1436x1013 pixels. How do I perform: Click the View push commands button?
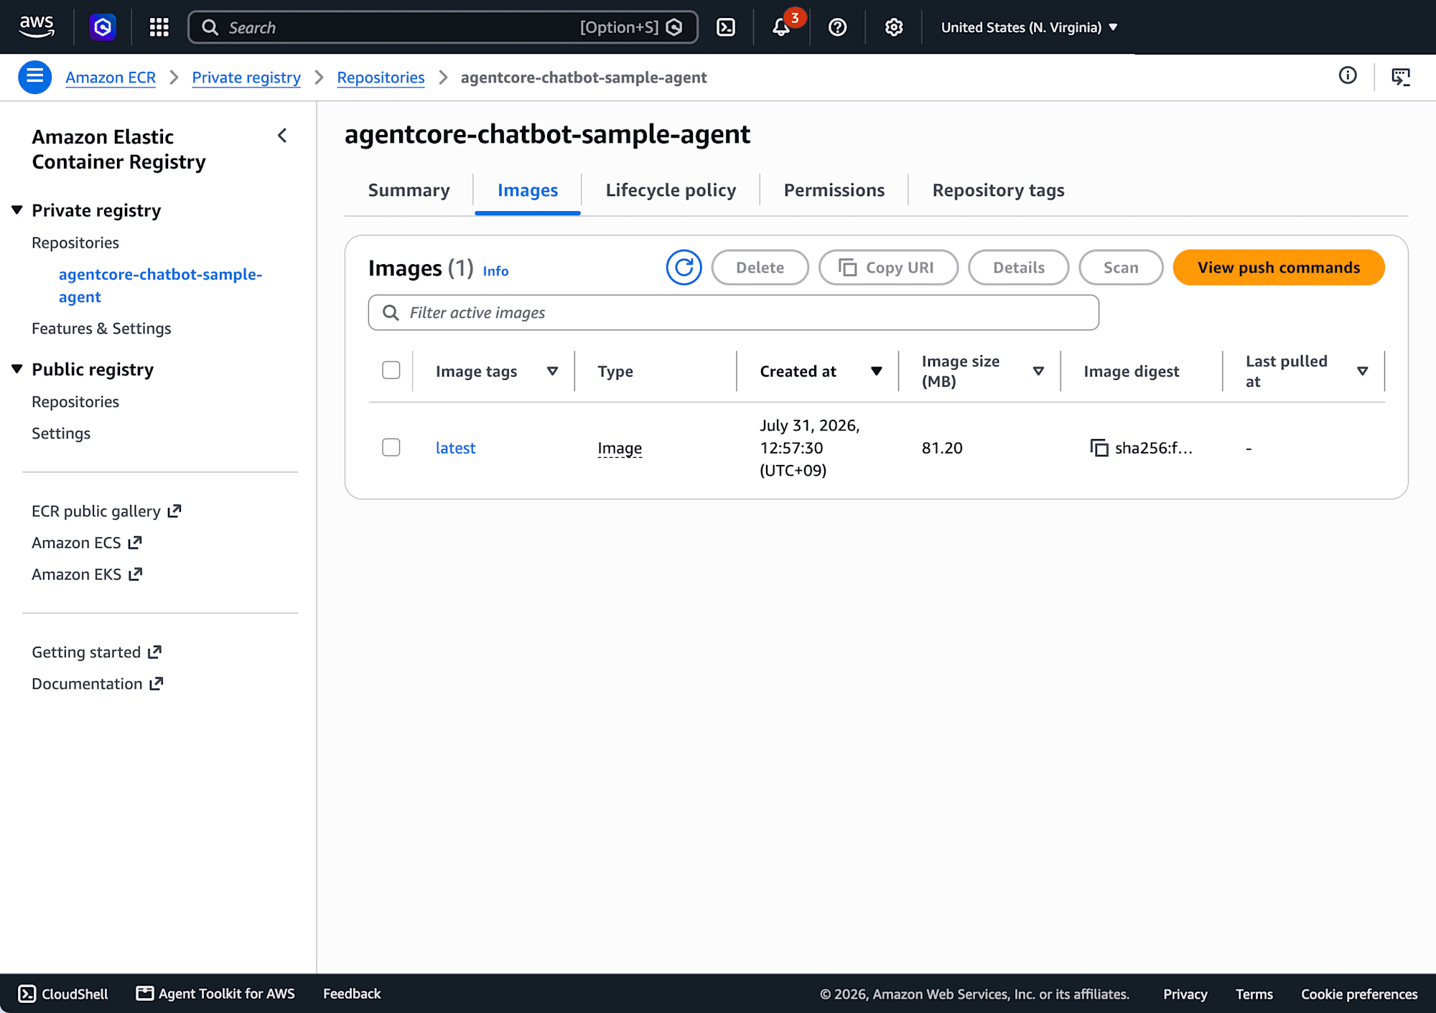click(x=1278, y=268)
